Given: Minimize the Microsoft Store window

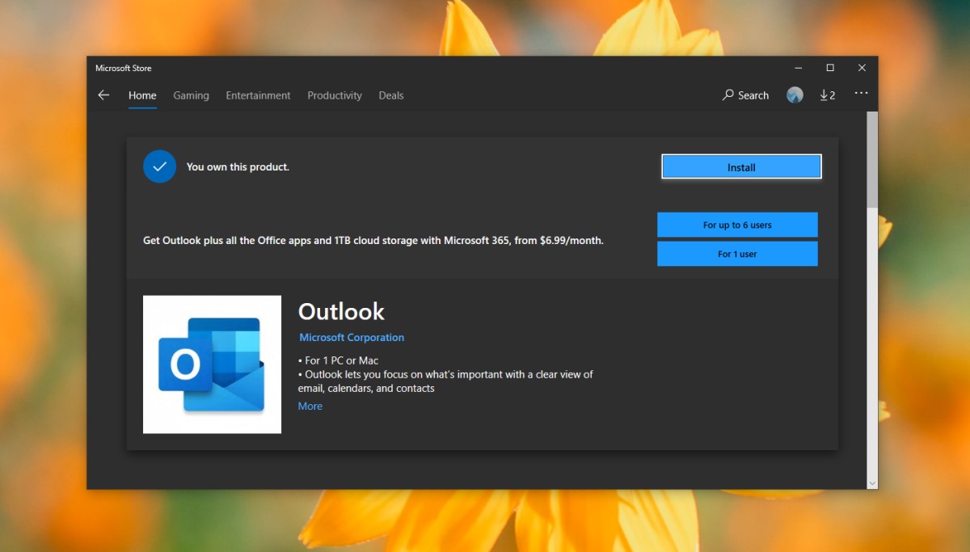Looking at the screenshot, I should pos(798,68).
